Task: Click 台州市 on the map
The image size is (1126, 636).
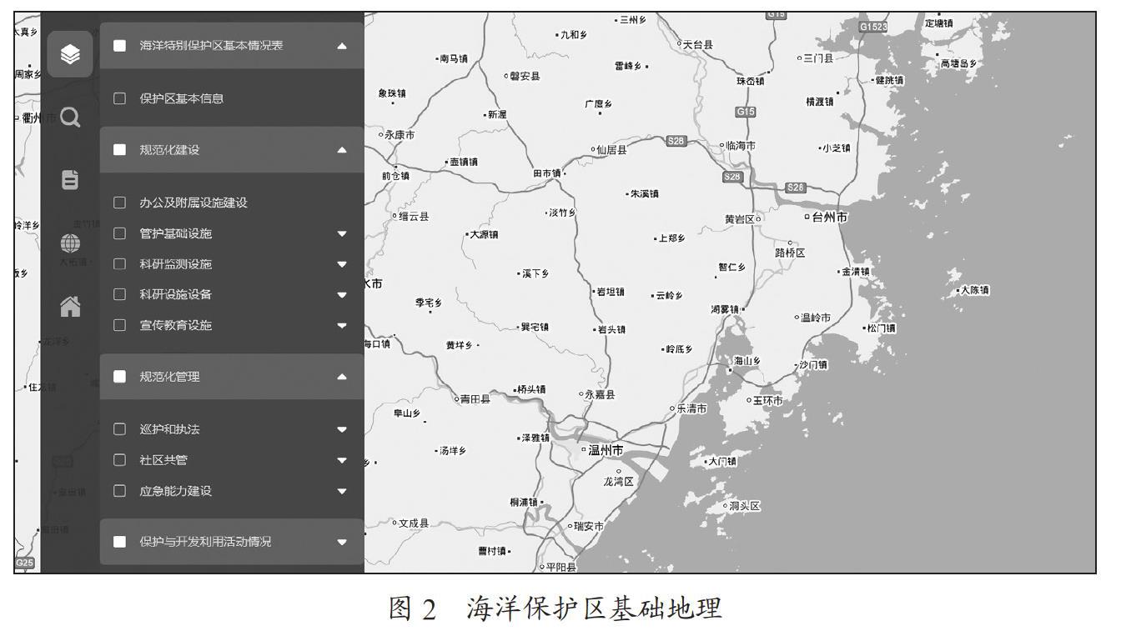Action: (x=830, y=217)
